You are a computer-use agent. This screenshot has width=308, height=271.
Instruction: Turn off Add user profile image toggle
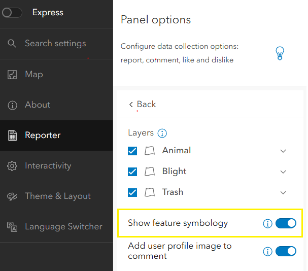(x=286, y=251)
